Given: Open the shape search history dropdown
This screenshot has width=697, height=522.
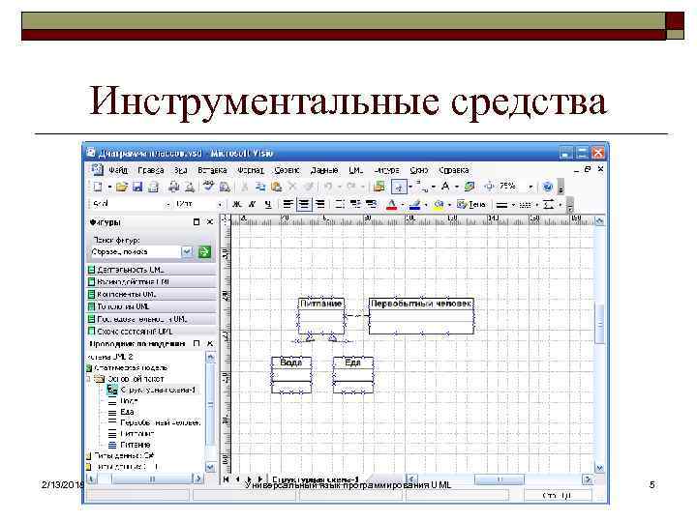Looking at the screenshot, I should coord(188,252).
